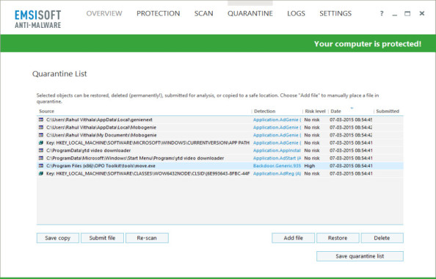Image resolution: width=436 pixels, height=279 pixels.
Task: Delete the selected quarantine object
Action: (382, 238)
